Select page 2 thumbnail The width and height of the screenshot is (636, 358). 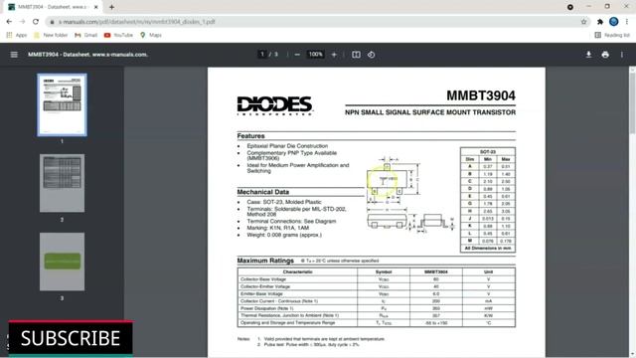62,183
